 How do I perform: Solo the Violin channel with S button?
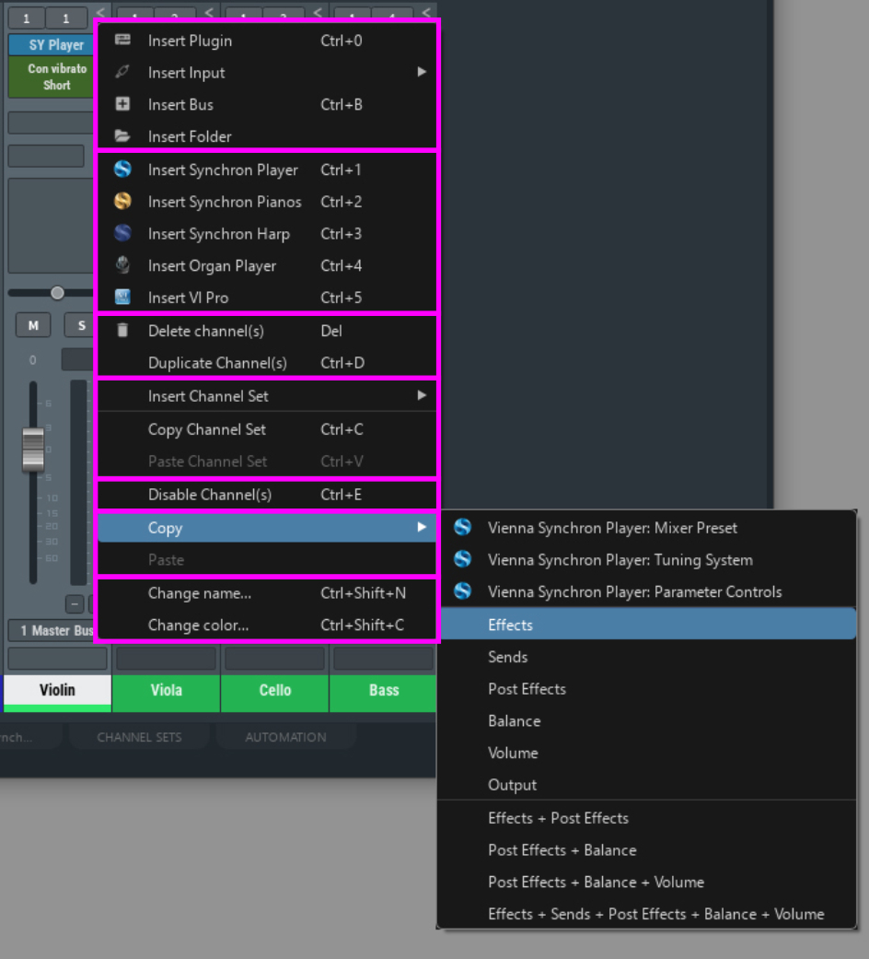(x=80, y=325)
